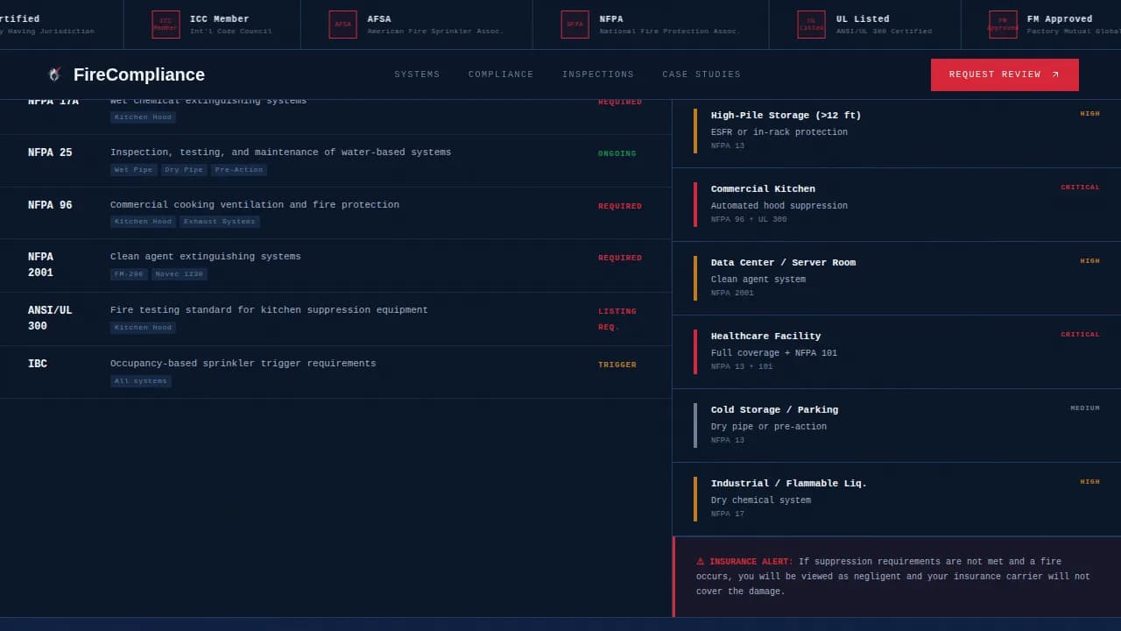The width and height of the screenshot is (1121, 631).
Task: Click the FM Approved badge icon
Action: coord(1003,25)
